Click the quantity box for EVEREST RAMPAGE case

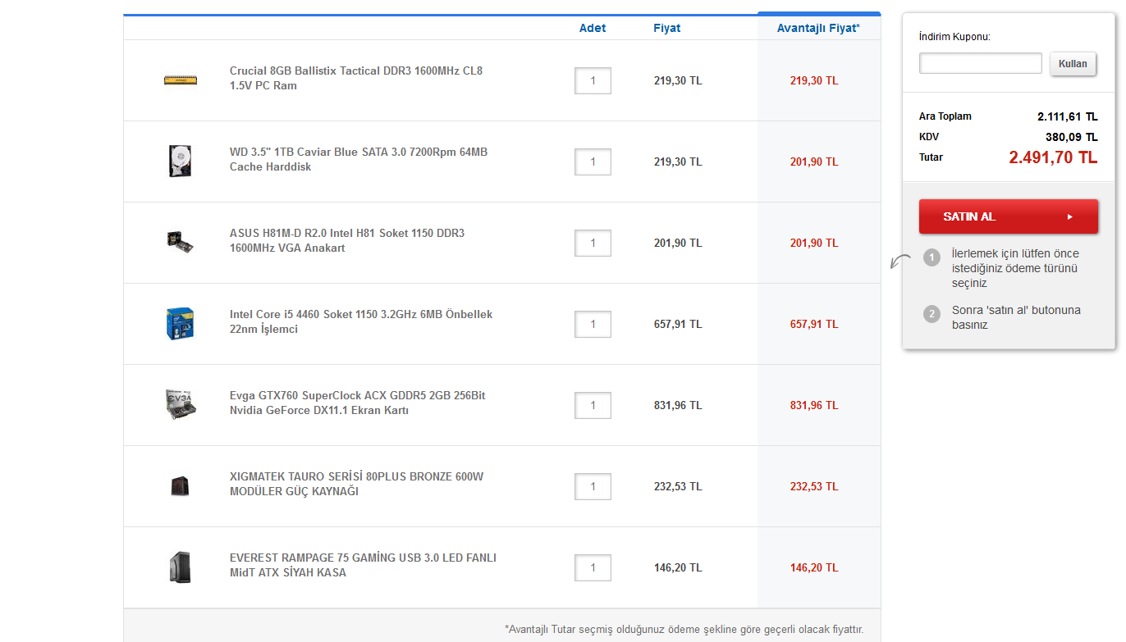pyautogui.click(x=593, y=567)
